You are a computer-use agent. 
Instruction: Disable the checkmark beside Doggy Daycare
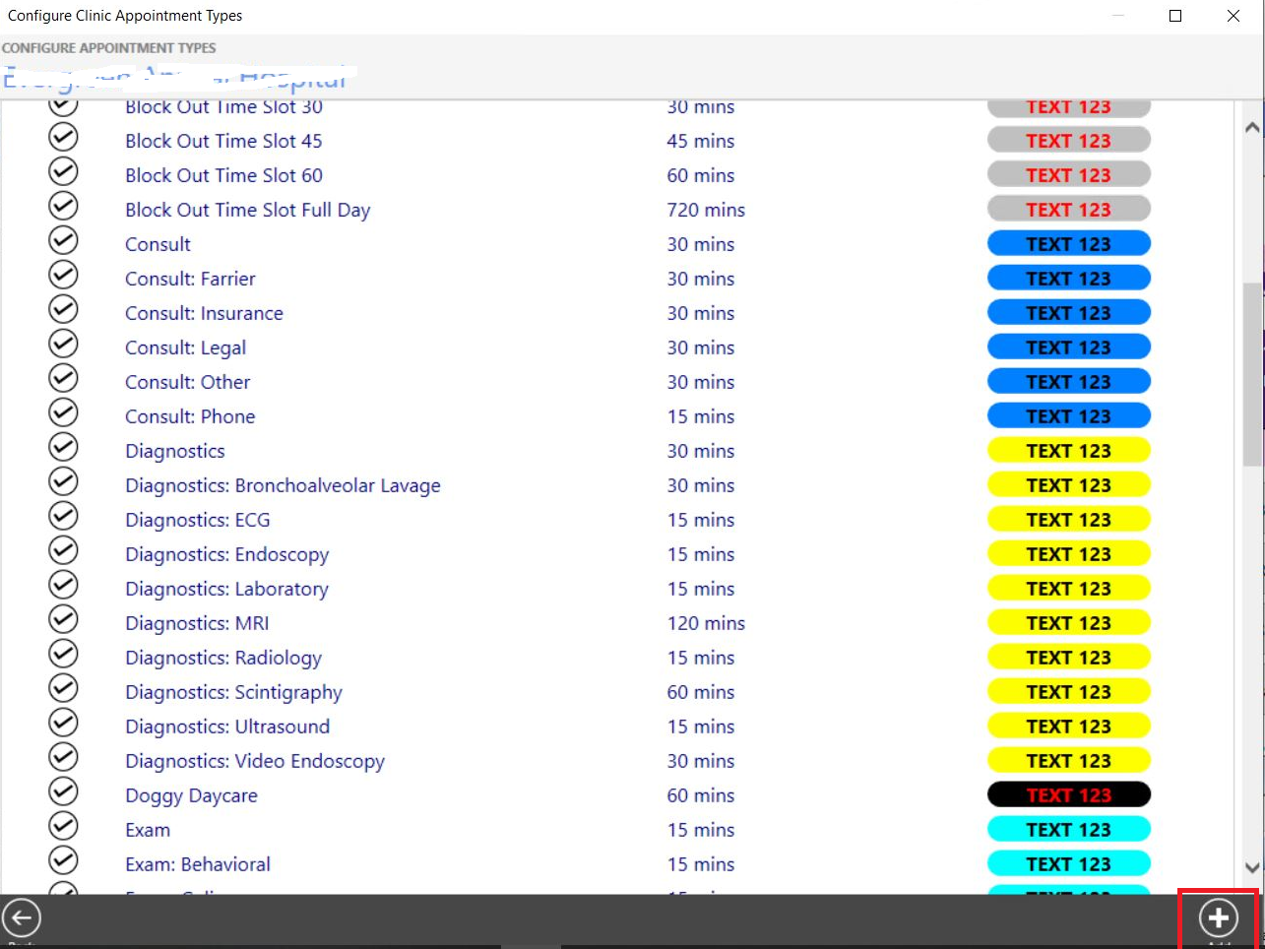62,791
